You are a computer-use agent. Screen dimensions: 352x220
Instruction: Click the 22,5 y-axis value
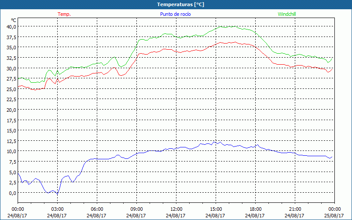(12, 100)
